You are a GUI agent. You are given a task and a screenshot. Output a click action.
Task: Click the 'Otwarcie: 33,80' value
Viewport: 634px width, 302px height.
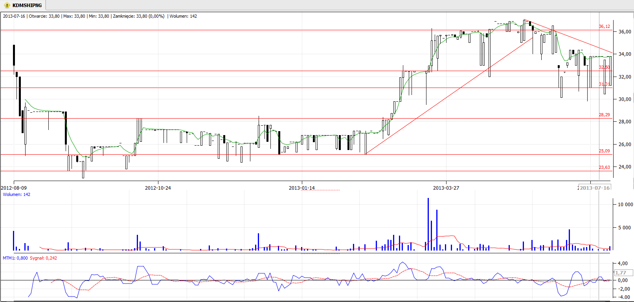pyautogui.click(x=44, y=16)
